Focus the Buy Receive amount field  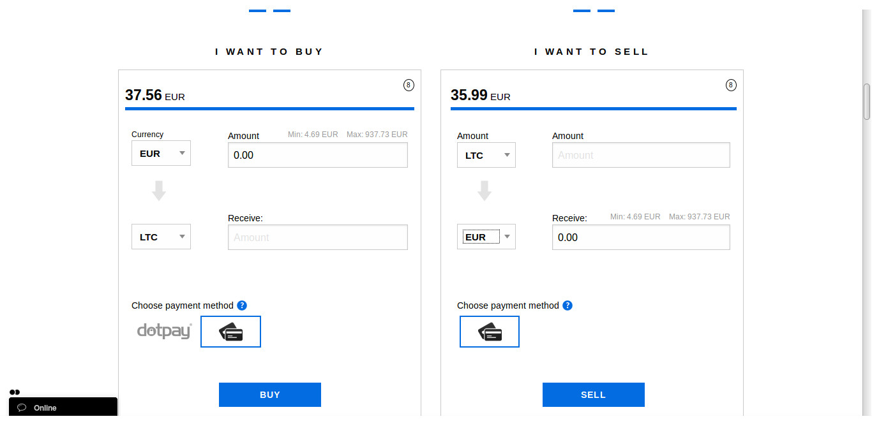pos(318,237)
